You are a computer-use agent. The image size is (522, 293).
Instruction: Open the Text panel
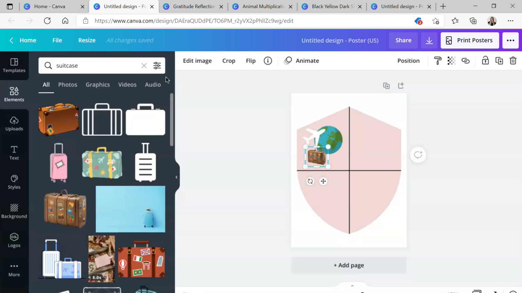pos(14,152)
